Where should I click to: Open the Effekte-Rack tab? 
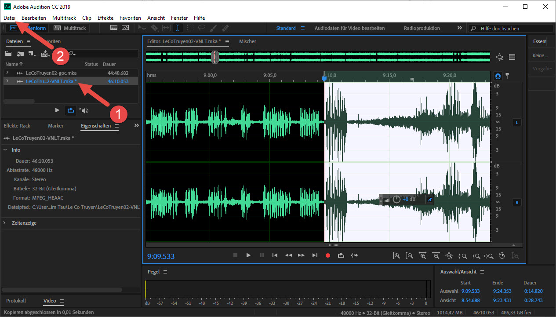pyautogui.click(x=17, y=126)
